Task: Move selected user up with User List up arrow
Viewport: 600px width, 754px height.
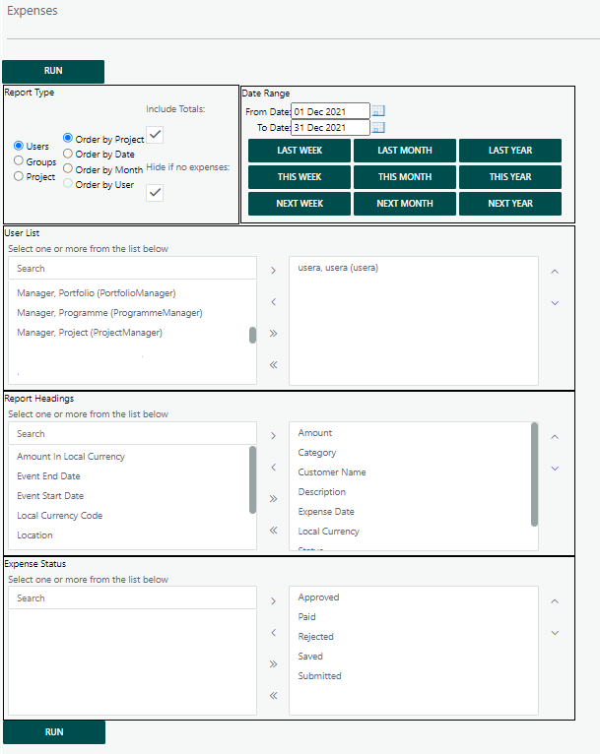Action: [555, 272]
